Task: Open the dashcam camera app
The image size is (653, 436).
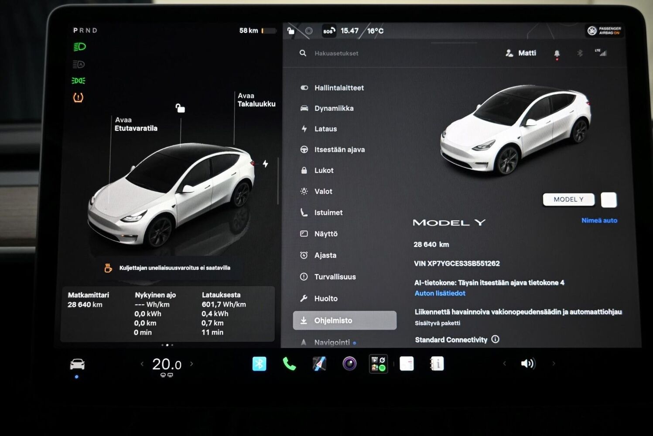Action: [349, 363]
